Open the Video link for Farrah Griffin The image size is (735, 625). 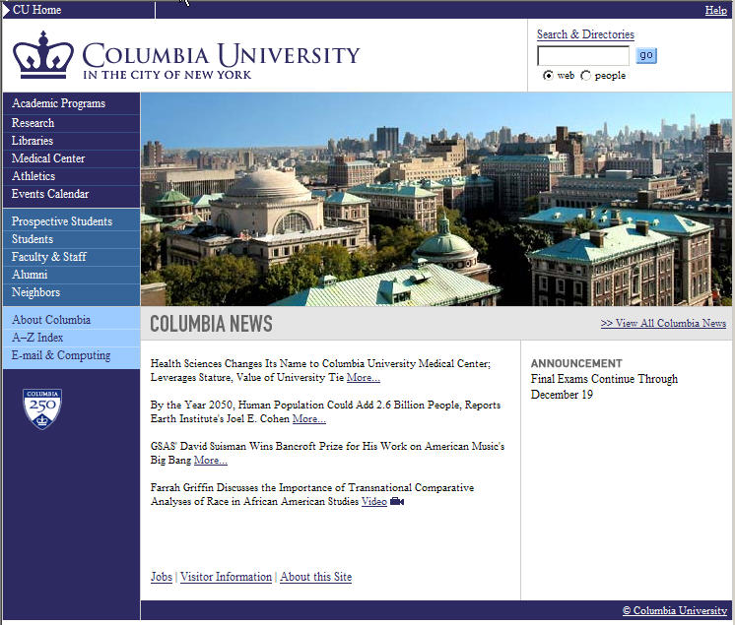pyautogui.click(x=374, y=501)
